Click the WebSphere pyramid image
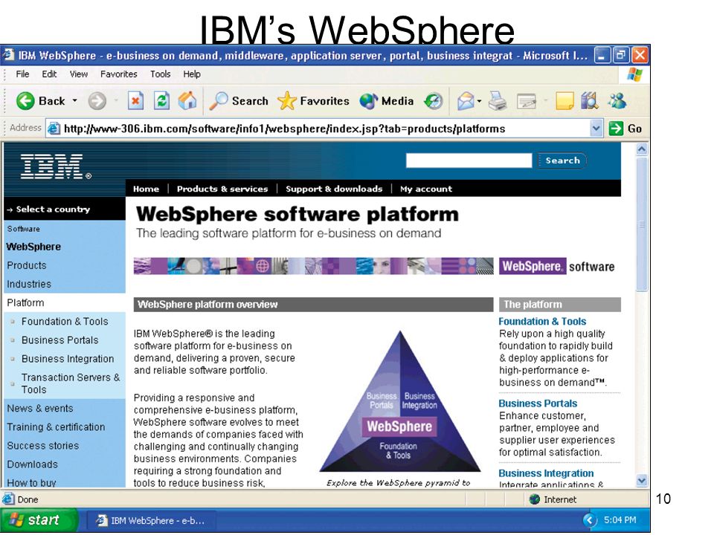The image size is (714, 535). [400, 401]
